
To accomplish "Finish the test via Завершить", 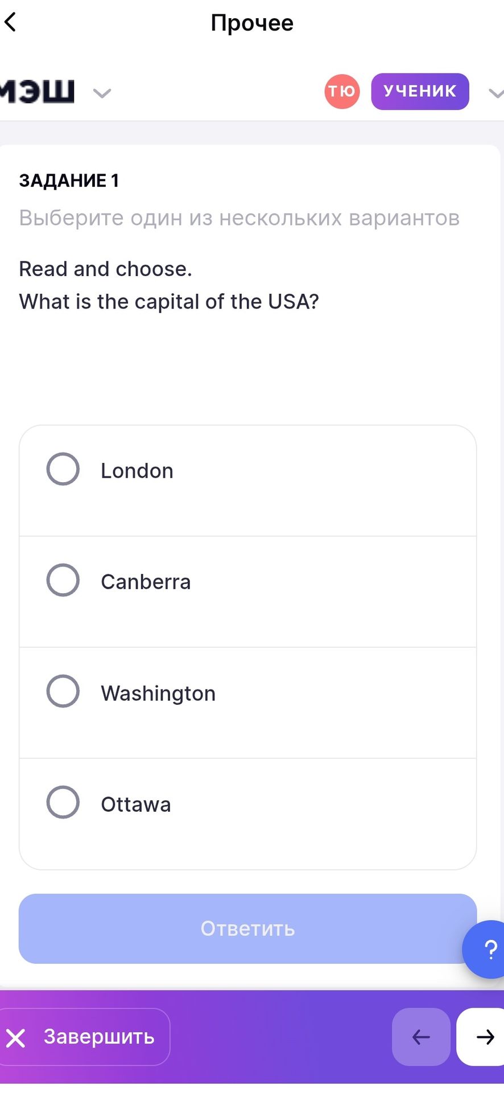I will (84, 1037).
